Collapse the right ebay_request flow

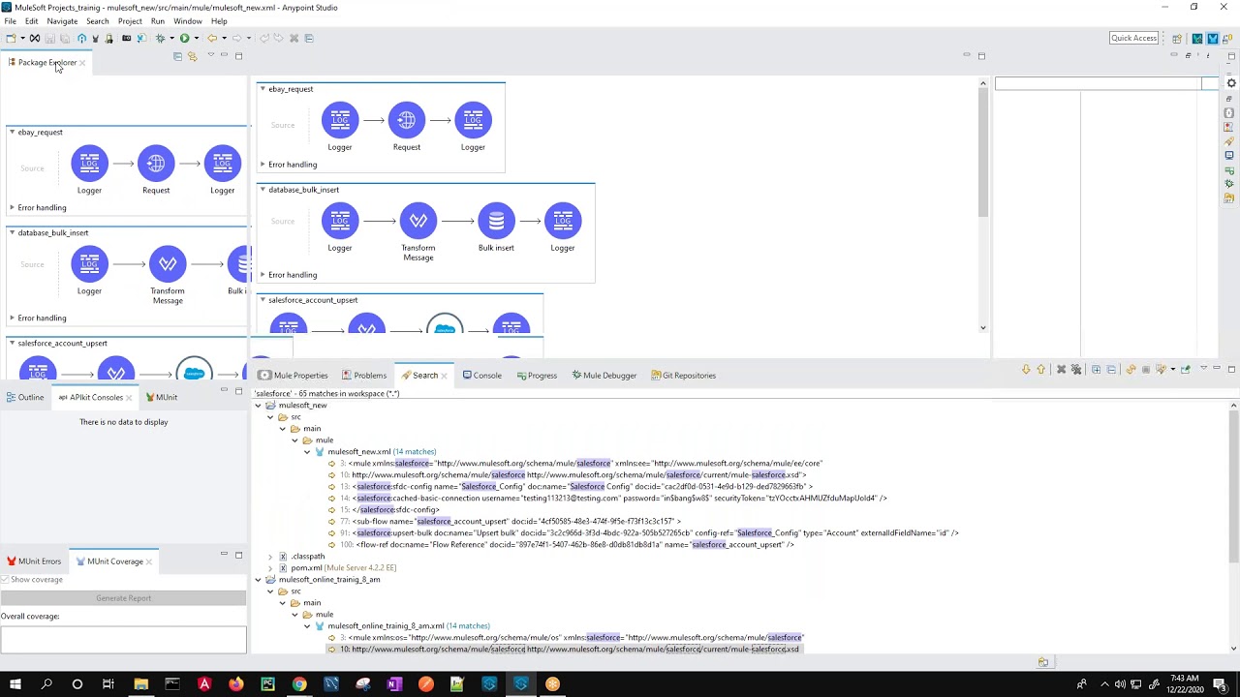click(263, 89)
